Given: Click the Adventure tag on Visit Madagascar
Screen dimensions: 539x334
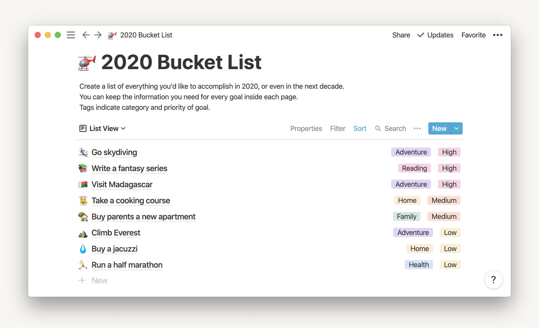Looking at the screenshot, I should [x=411, y=184].
